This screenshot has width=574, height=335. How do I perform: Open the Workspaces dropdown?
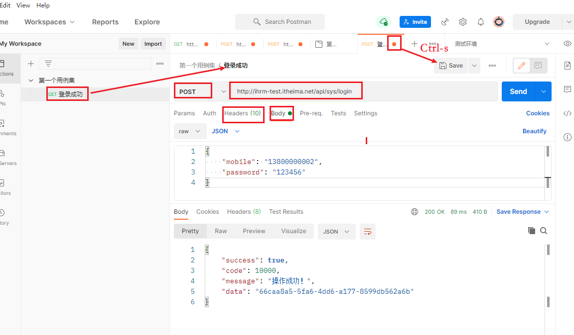(x=49, y=22)
